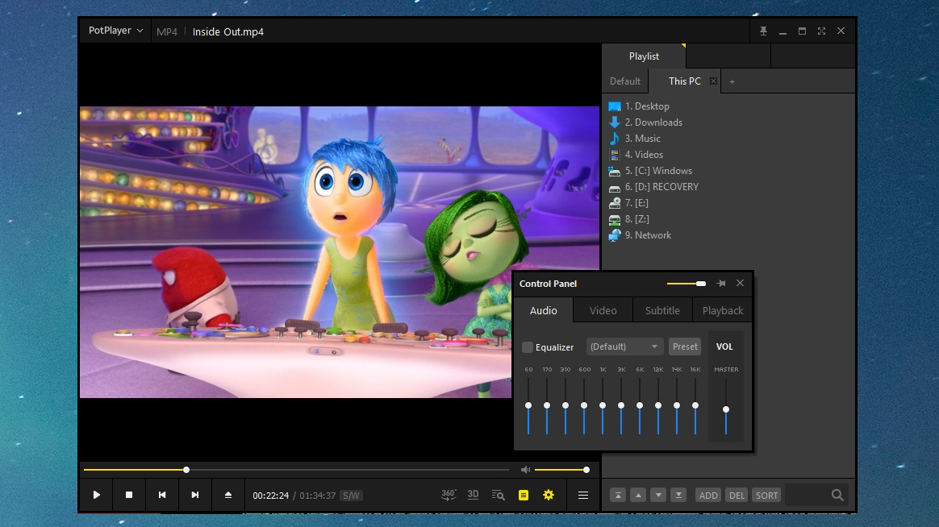Pin the Control Panel window
The height and width of the screenshot is (527, 939).
tap(721, 284)
